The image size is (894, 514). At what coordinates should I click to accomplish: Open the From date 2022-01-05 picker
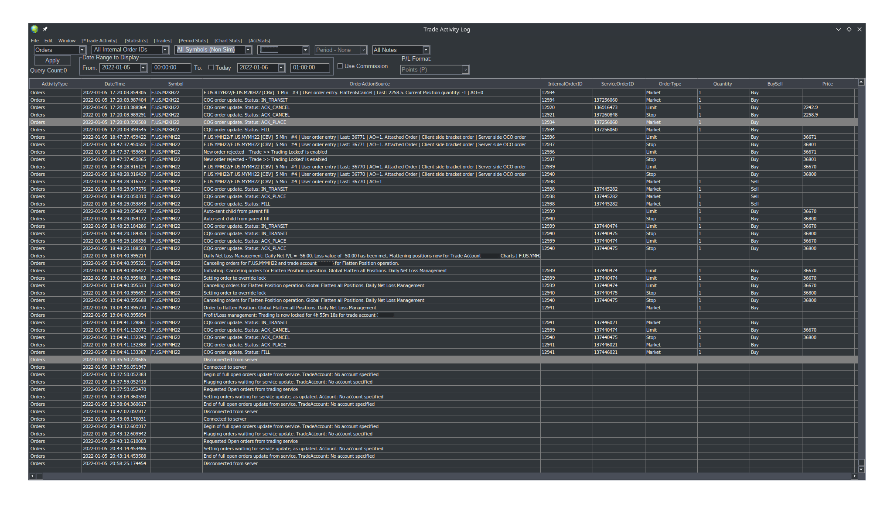[x=143, y=68]
